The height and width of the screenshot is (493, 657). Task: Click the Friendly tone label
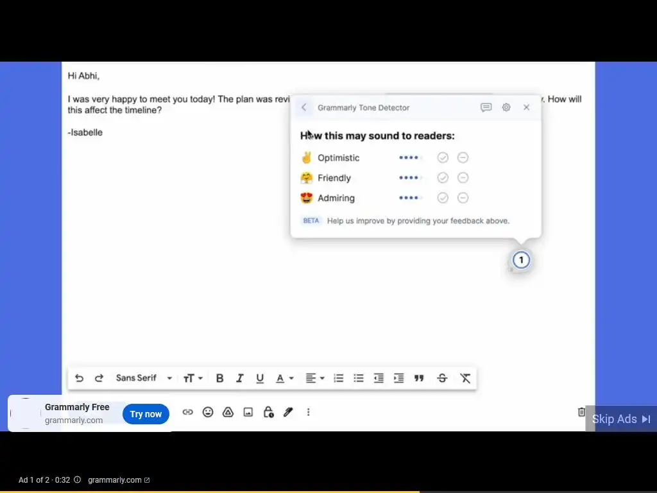(x=334, y=178)
